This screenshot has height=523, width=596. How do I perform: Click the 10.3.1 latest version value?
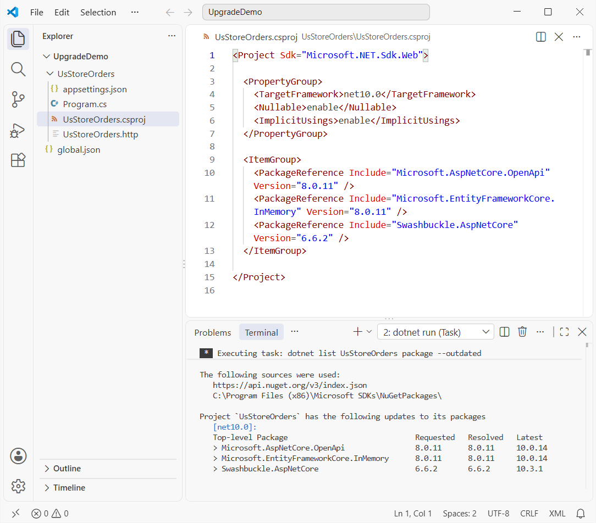coord(529,469)
